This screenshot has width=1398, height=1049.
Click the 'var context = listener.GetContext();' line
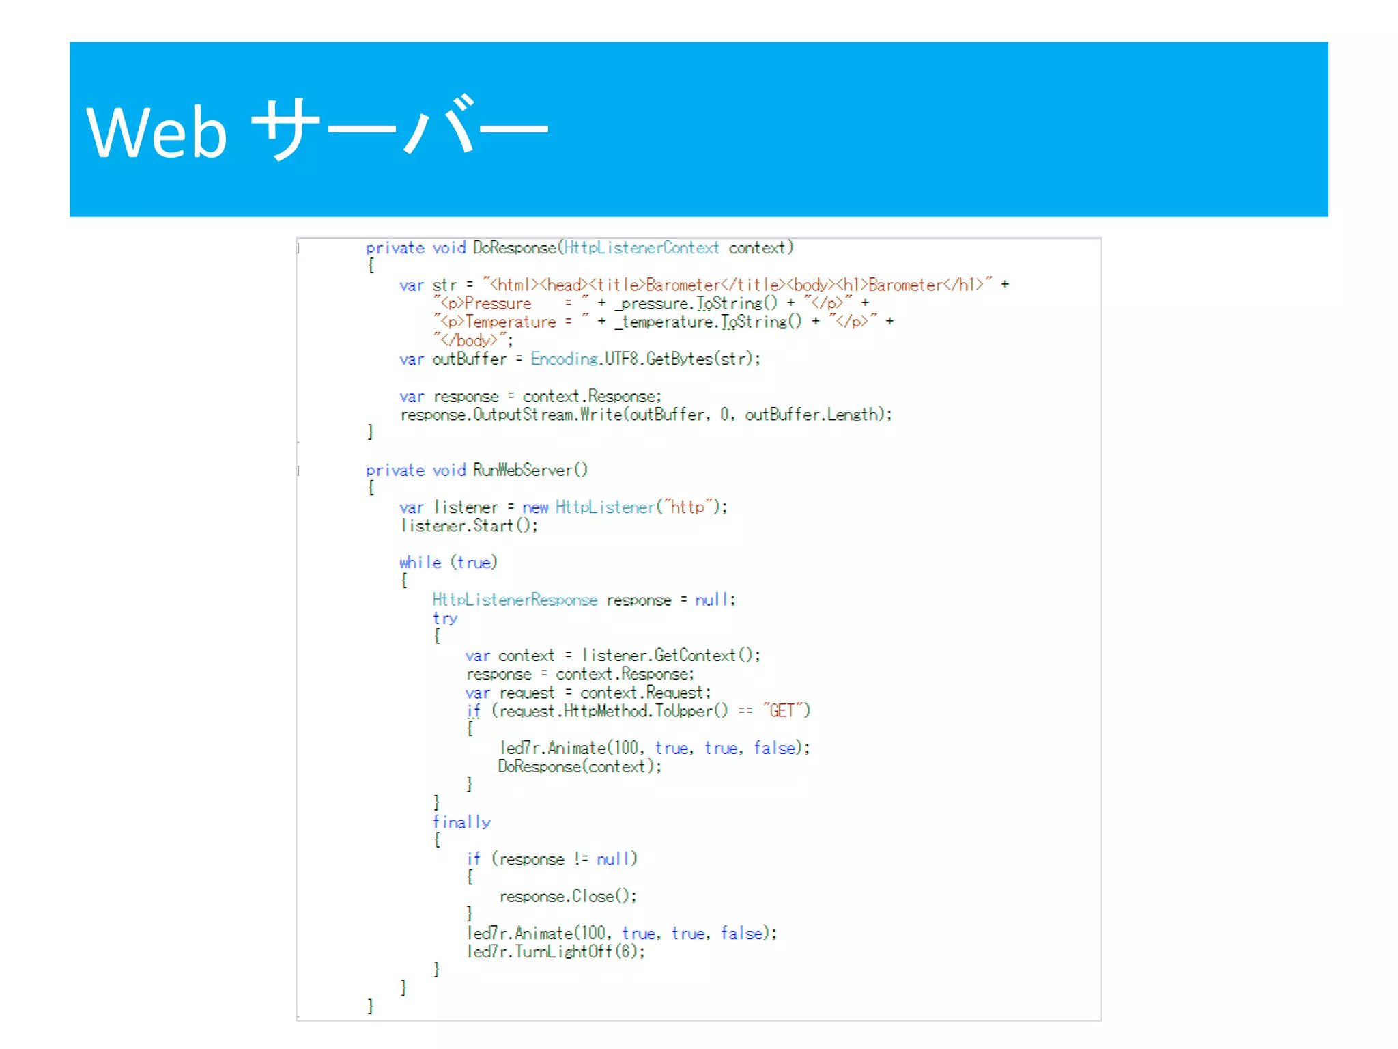[613, 655]
